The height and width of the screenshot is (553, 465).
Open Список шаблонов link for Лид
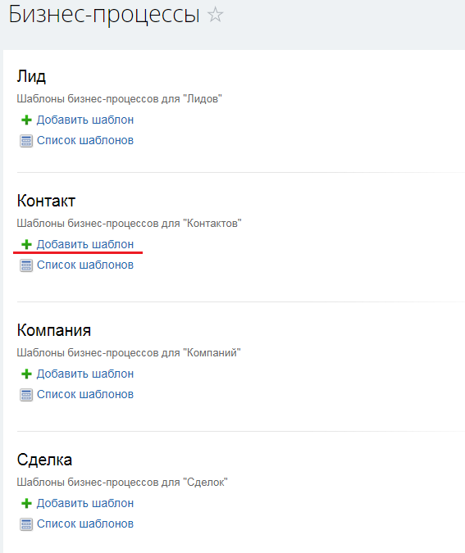(x=85, y=140)
